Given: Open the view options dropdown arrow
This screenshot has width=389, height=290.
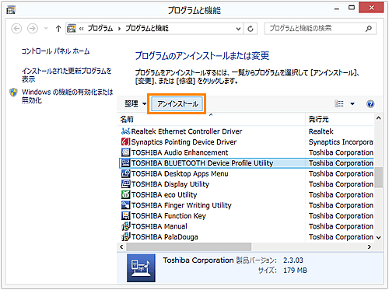Looking at the screenshot, I should (352, 104).
